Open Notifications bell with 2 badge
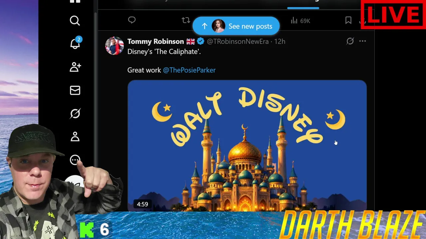The width and height of the screenshot is (426, 239). [x=76, y=43]
